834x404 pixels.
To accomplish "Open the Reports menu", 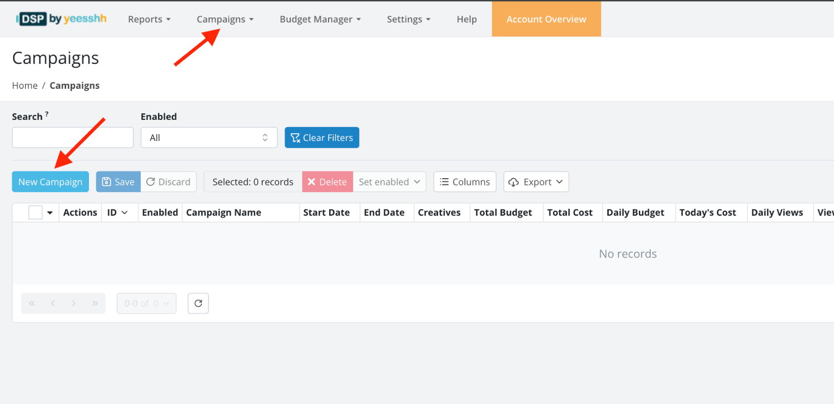I will (149, 19).
